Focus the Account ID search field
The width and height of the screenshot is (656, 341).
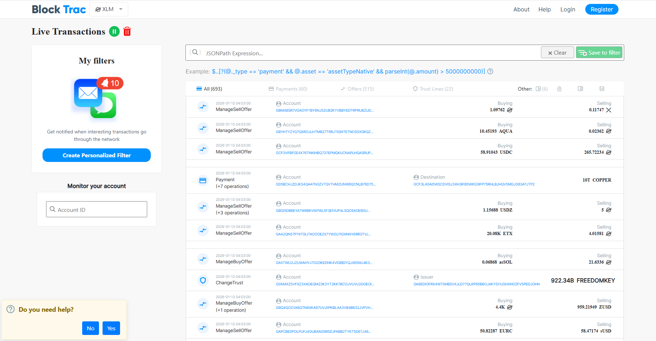click(96, 209)
